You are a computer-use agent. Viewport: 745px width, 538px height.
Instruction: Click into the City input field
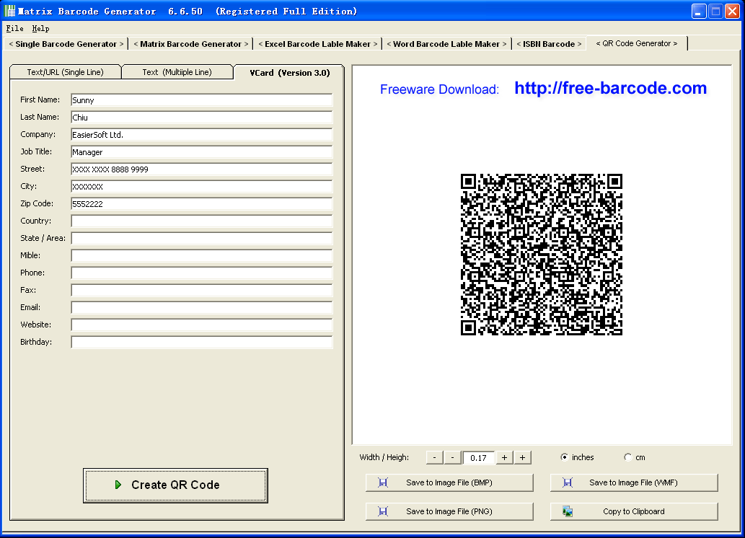(x=201, y=186)
